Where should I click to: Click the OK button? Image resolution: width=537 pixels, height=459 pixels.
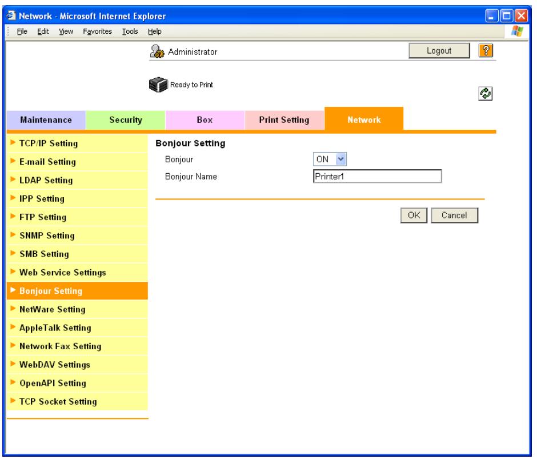pos(414,215)
